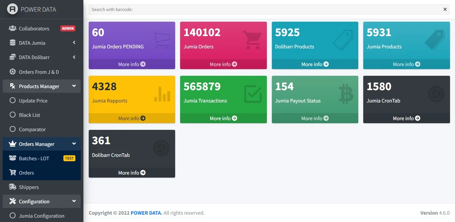Click the tag icon on Jumia Products card
This screenshot has height=222, width=455.
435,40
